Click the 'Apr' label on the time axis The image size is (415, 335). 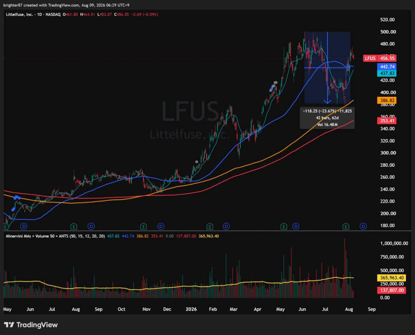pyautogui.click(x=257, y=309)
